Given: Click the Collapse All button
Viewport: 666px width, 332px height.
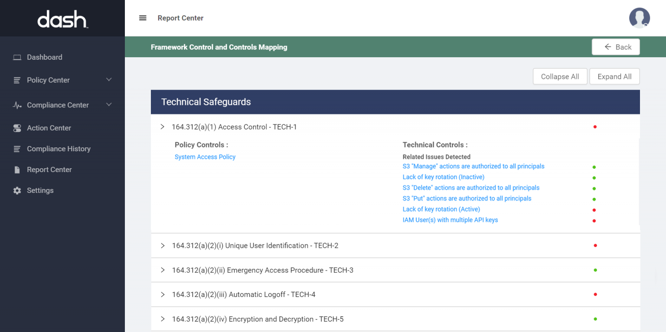Looking at the screenshot, I should (x=560, y=77).
